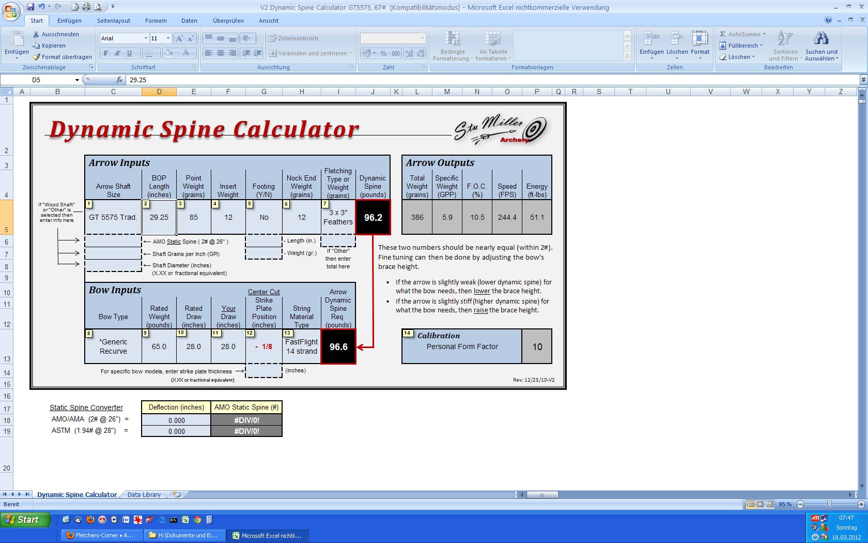Toggle bold formatting (F button)
This screenshot has height=543, width=868.
tap(106, 53)
